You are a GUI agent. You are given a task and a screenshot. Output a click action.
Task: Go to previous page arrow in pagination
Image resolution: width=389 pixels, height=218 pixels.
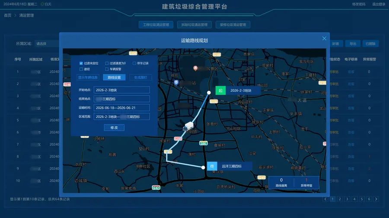tap(325, 199)
